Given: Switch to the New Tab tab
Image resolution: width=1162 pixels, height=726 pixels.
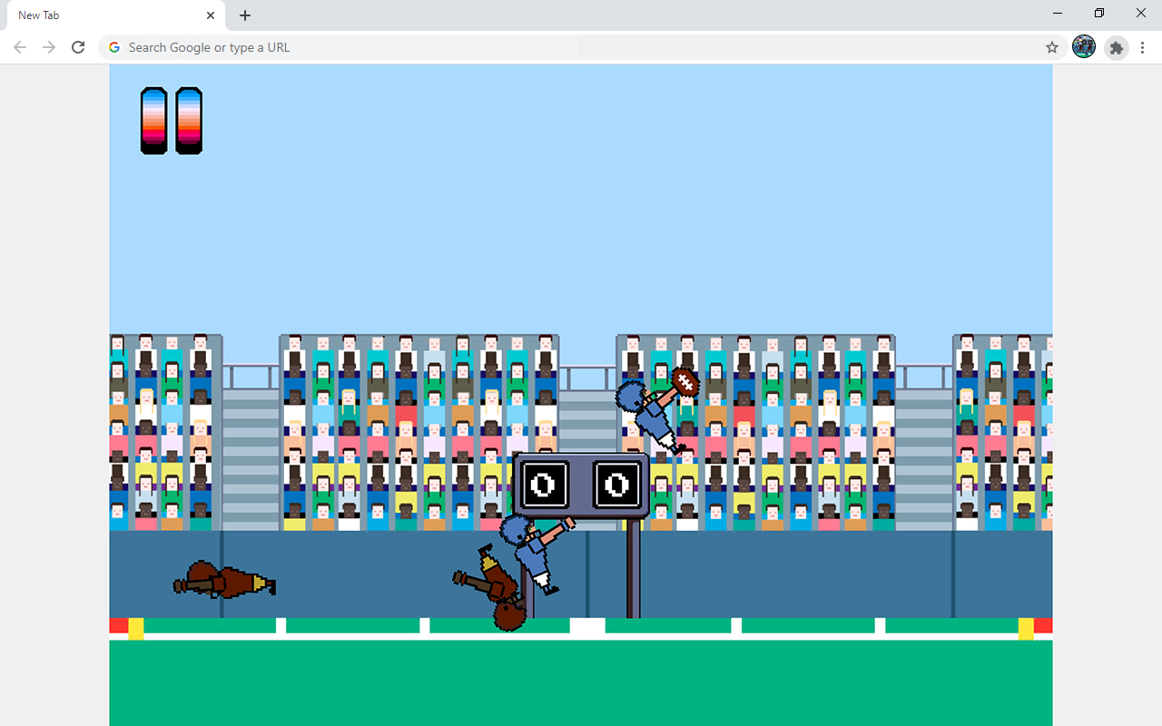Looking at the screenshot, I should tap(100, 15).
